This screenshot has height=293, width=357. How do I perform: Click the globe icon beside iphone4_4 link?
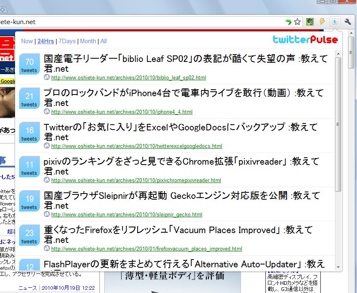pos(47,111)
